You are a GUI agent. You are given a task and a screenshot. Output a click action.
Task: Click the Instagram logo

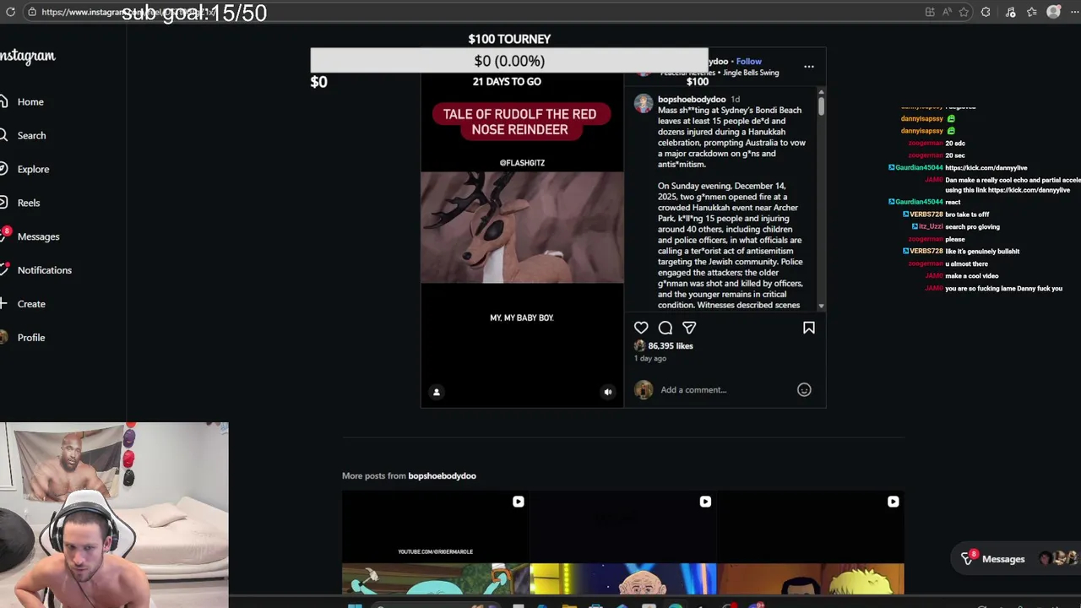28,56
